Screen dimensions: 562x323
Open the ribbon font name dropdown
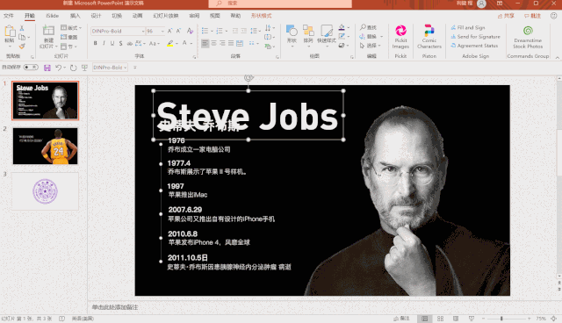[143, 31]
